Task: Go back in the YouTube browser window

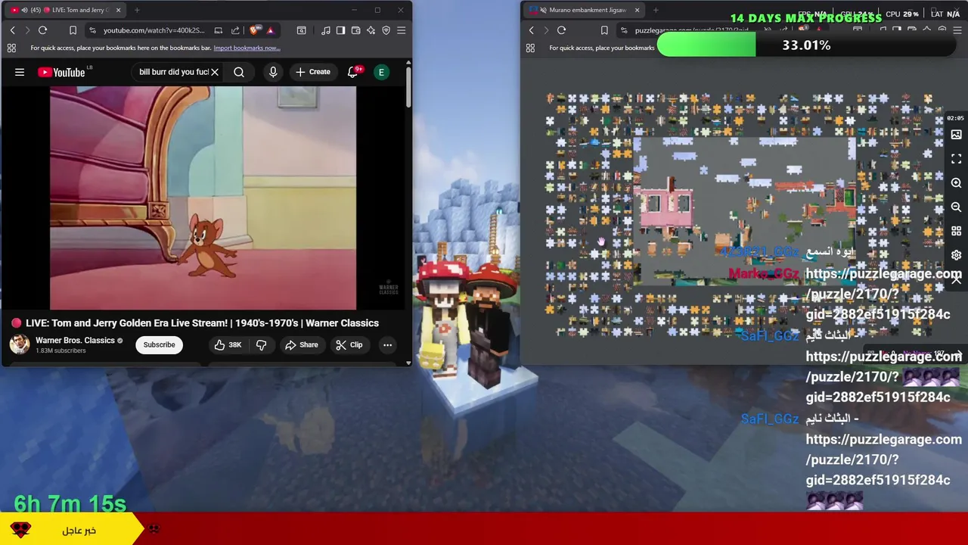Action: (12, 30)
